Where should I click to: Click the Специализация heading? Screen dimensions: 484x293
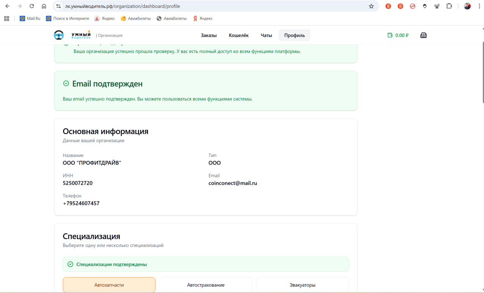[92, 236]
